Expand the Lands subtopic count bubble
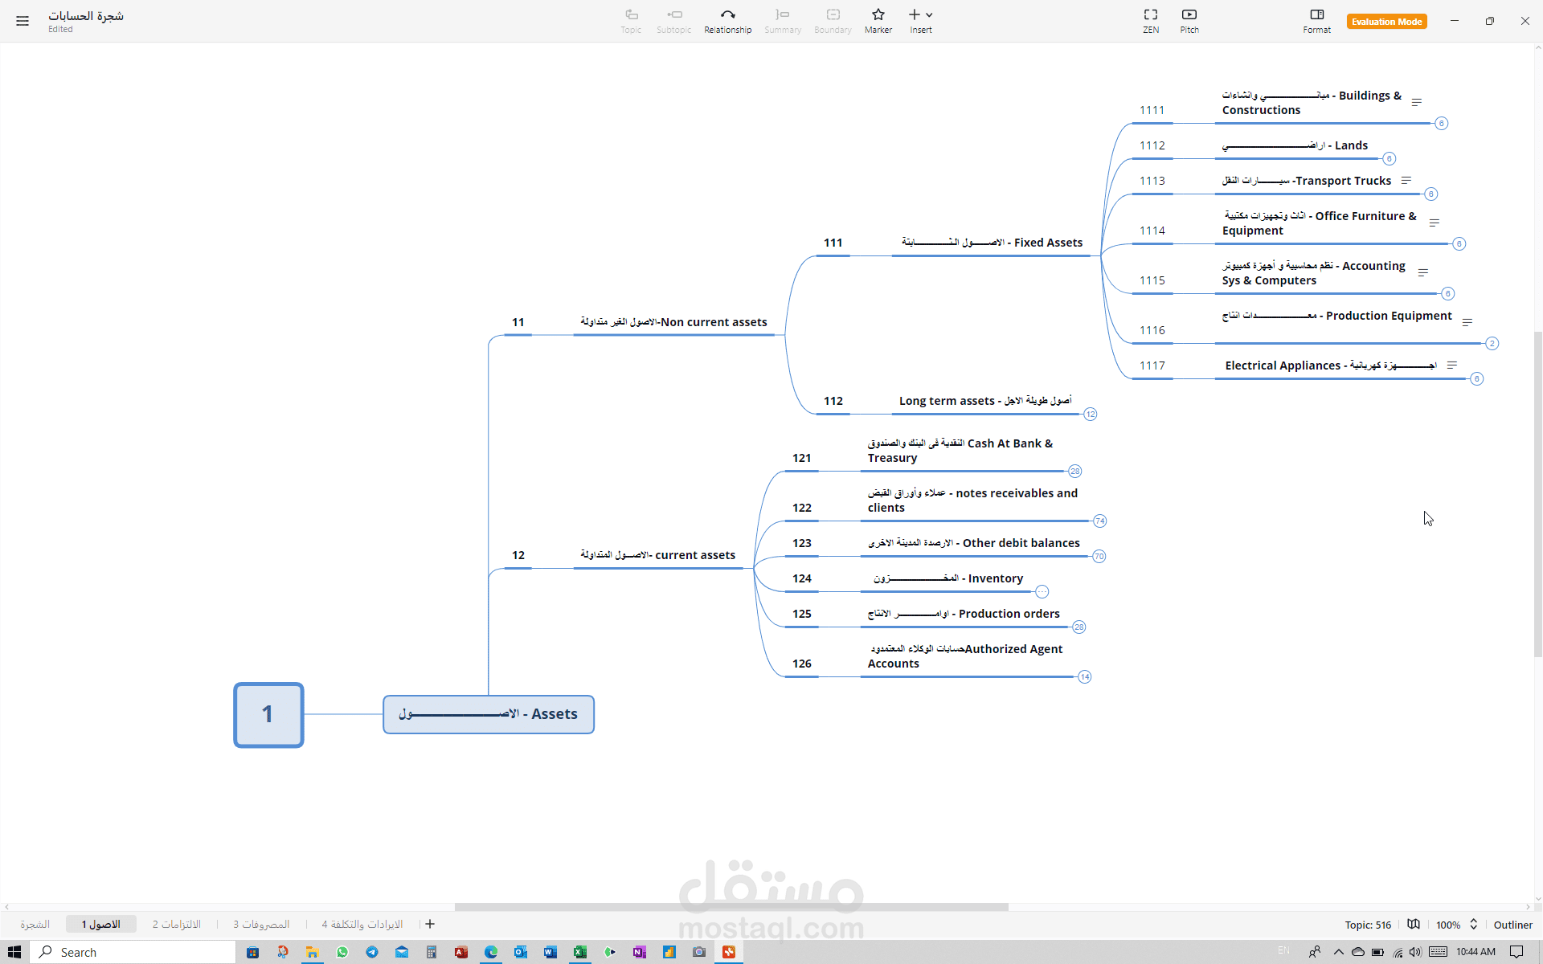Image resolution: width=1543 pixels, height=964 pixels. (1390, 159)
